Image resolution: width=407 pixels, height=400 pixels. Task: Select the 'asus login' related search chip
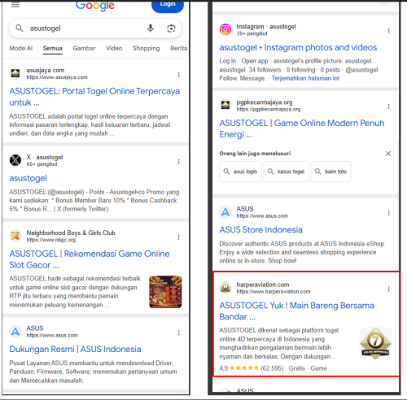click(240, 172)
